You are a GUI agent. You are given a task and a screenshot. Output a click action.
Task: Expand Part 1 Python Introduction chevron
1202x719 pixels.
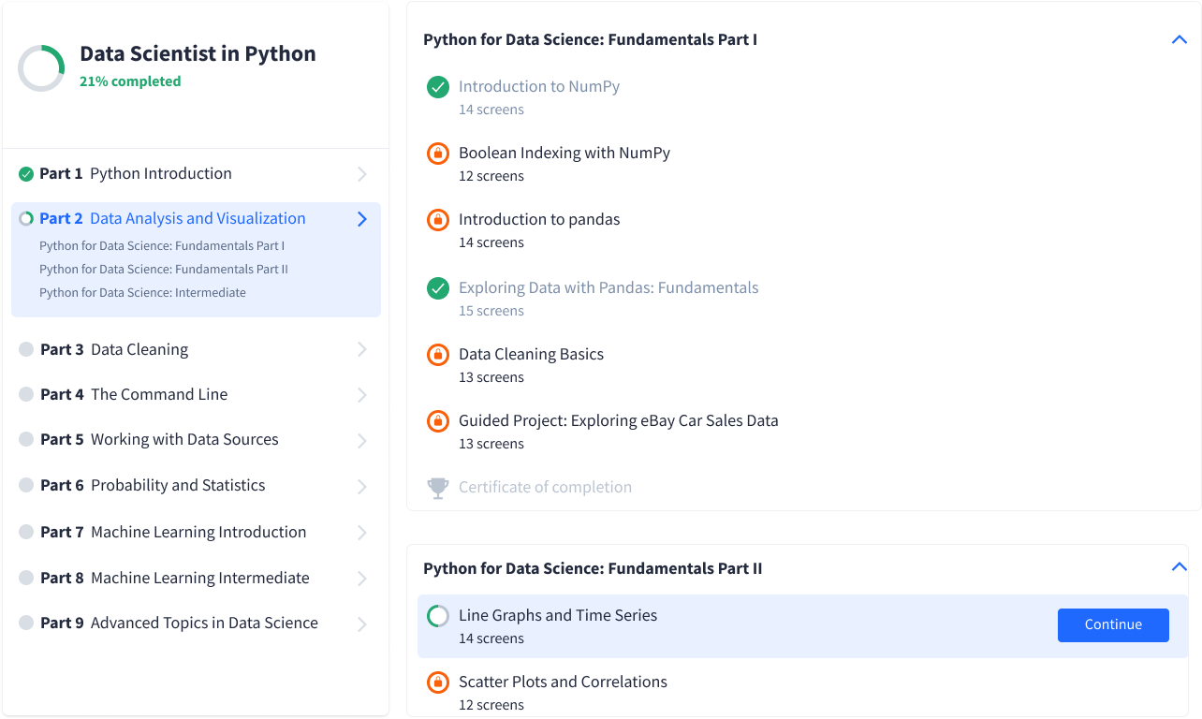[x=362, y=174]
